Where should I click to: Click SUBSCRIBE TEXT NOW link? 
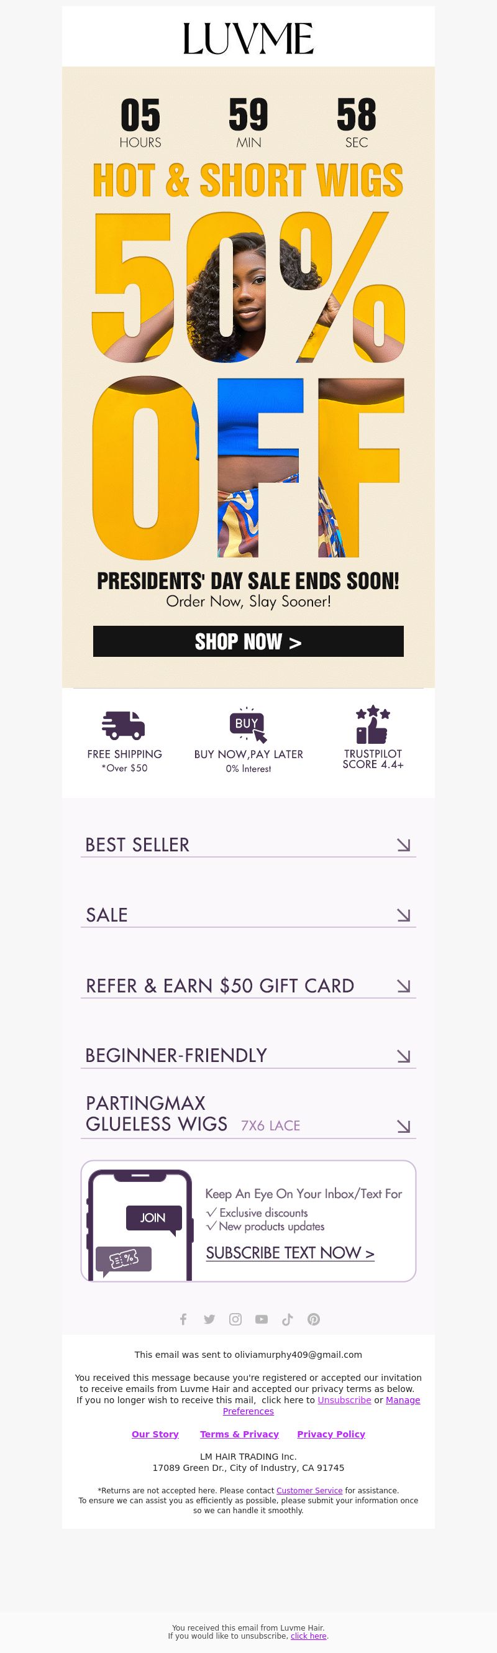(x=290, y=1253)
